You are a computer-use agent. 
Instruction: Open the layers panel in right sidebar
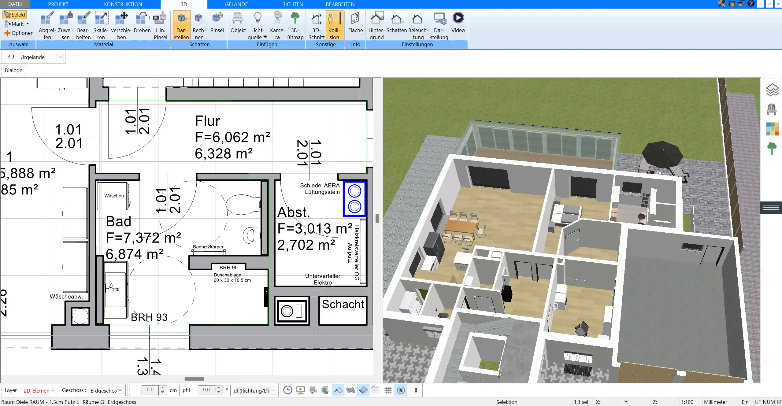pyautogui.click(x=772, y=90)
